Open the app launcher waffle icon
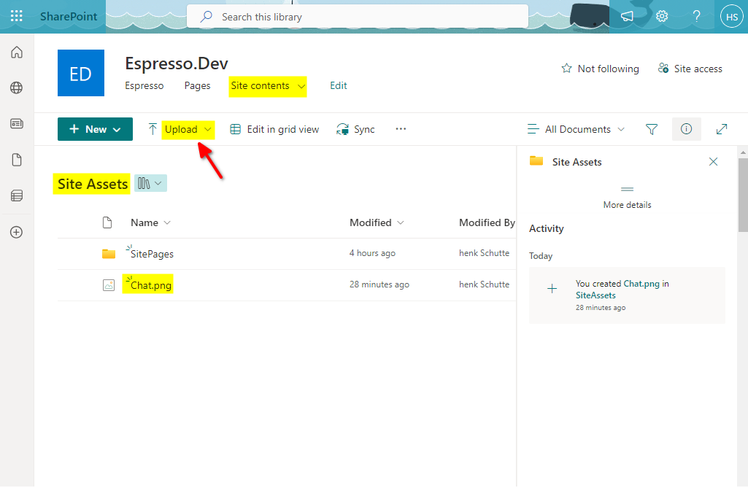 16,16
